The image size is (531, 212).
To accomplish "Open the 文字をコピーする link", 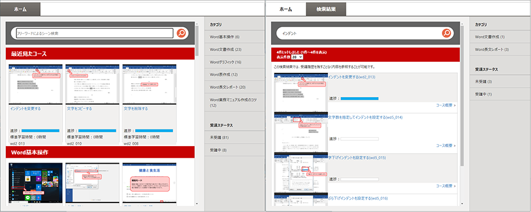I will tap(80, 108).
